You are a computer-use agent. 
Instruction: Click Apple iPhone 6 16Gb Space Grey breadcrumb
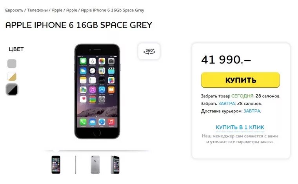[x=113, y=10]
